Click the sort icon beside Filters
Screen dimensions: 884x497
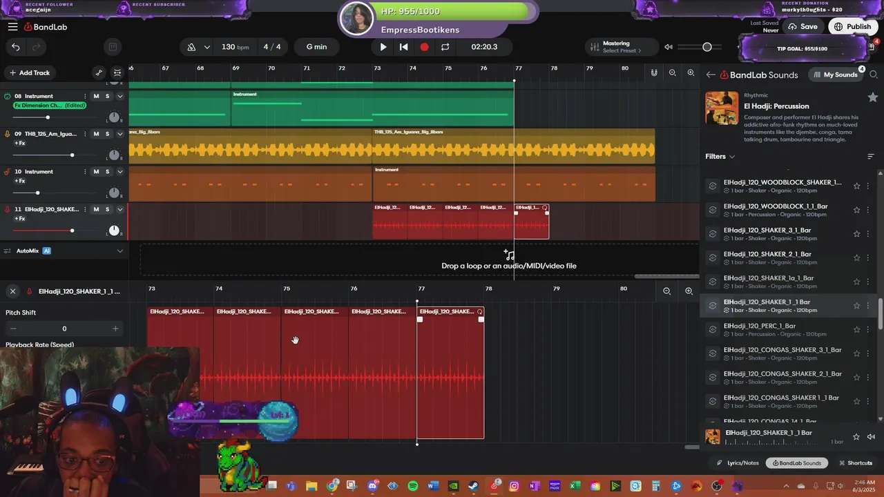pyautogui.click(x=871, y=157)
